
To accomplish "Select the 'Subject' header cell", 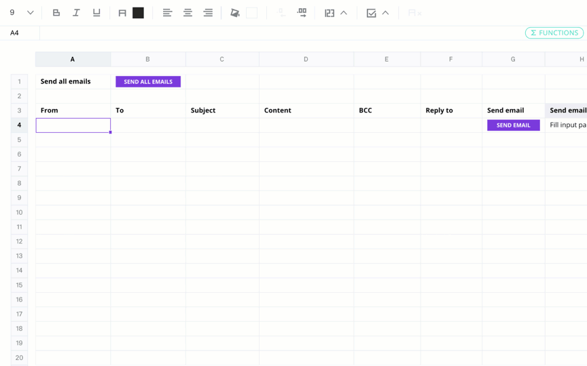I will (x=222, y=110).
